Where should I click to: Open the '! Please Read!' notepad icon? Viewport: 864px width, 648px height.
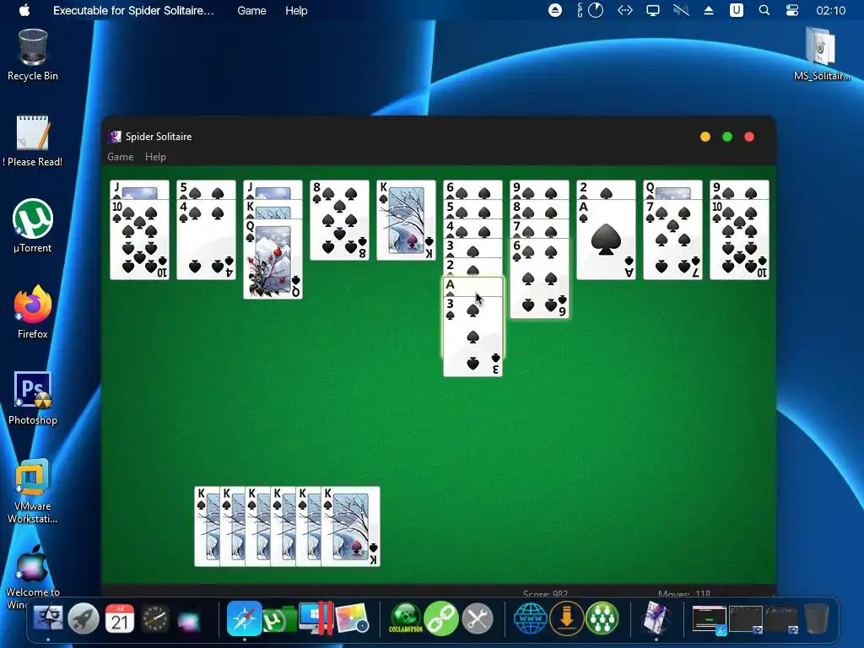coord(33,141)
